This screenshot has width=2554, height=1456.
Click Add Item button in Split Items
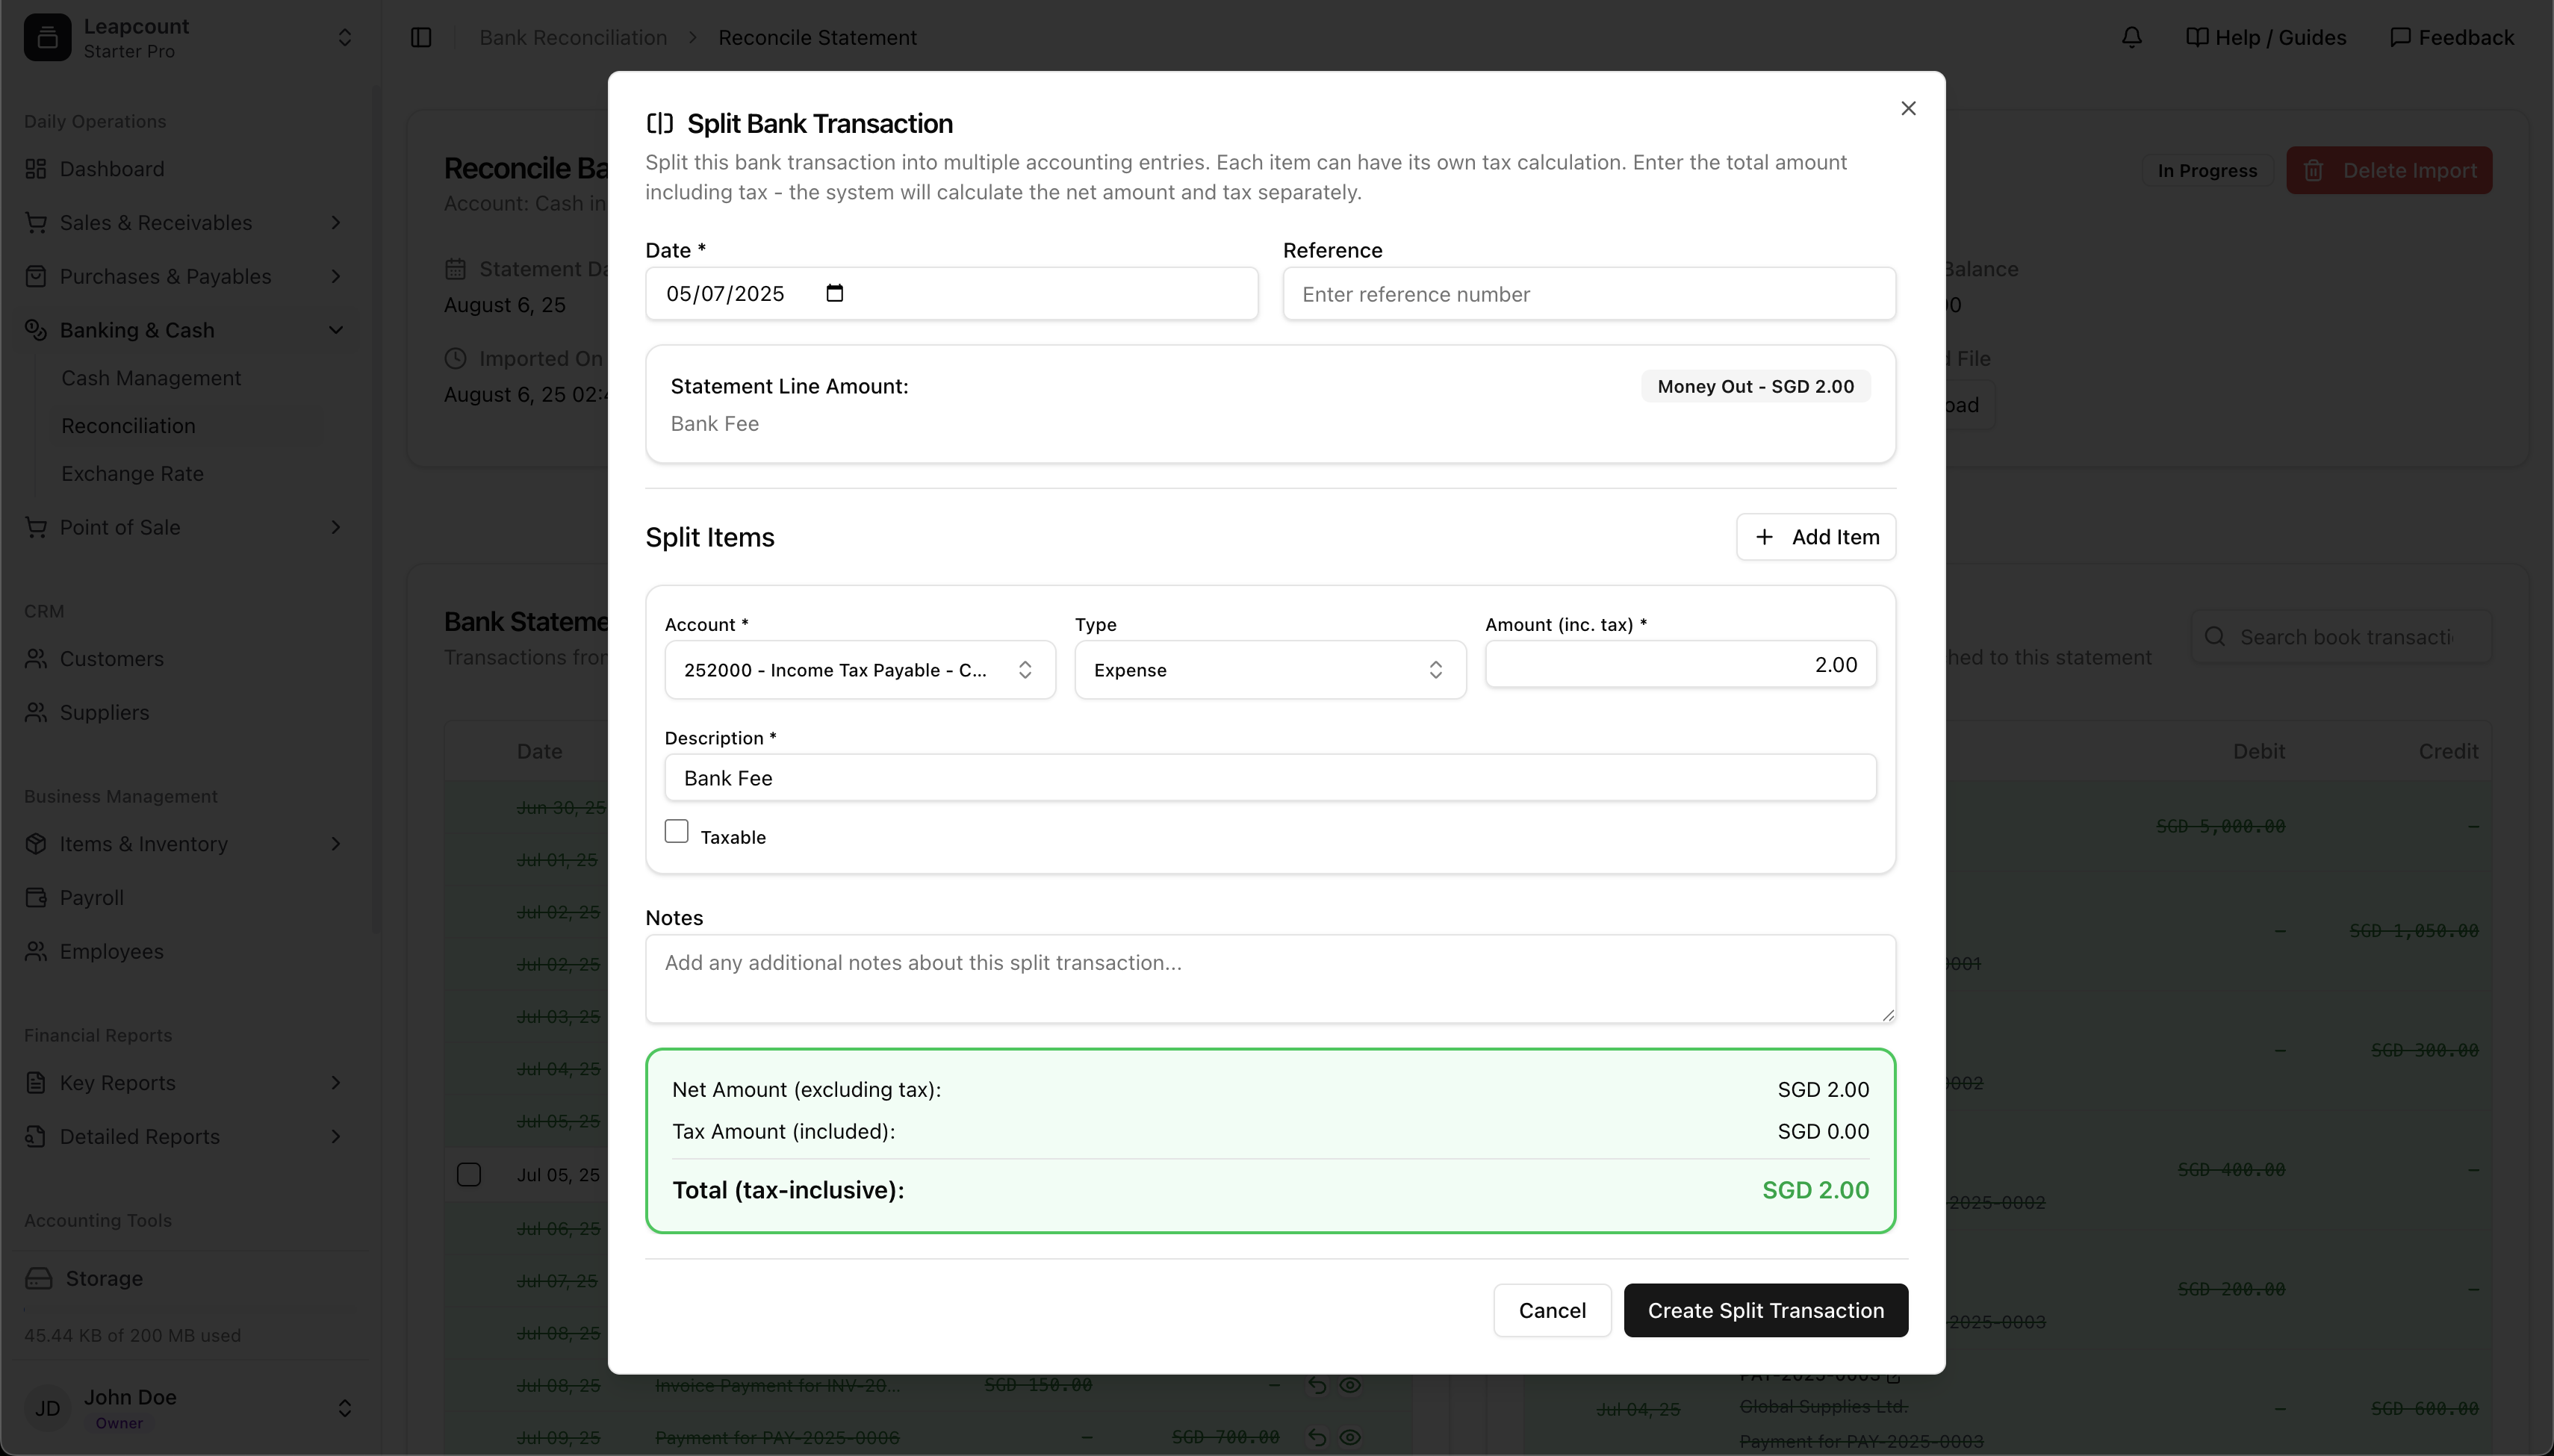click(1816, 537)
